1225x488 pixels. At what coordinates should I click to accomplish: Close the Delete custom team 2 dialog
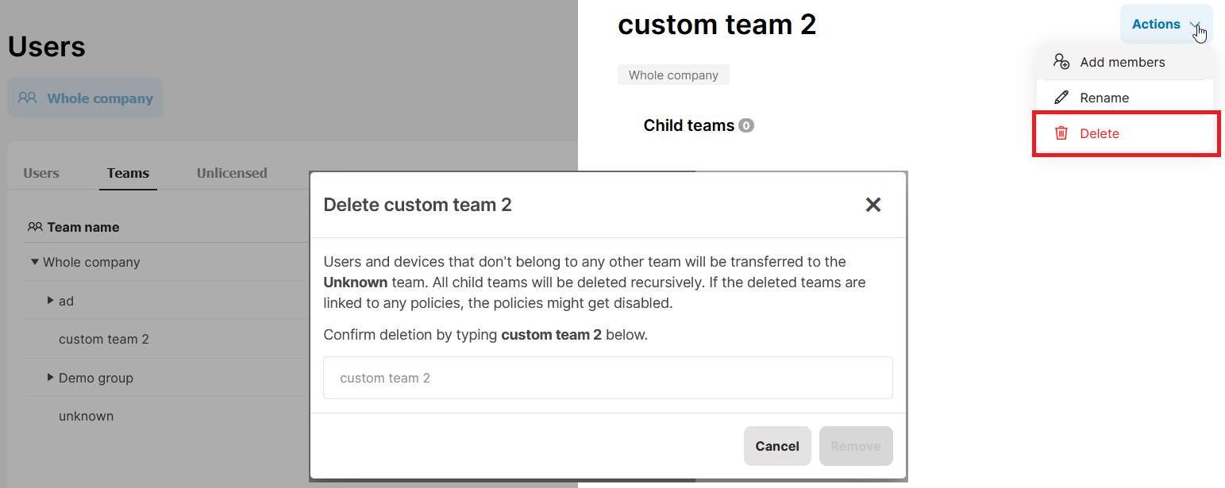pyautogui.click(x=873, y=205)
